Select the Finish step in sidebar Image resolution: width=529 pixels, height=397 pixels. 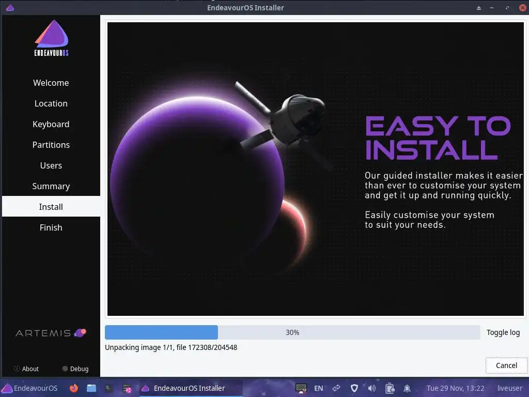tap(51, 227)
